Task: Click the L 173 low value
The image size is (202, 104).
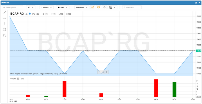Action: 61,14
